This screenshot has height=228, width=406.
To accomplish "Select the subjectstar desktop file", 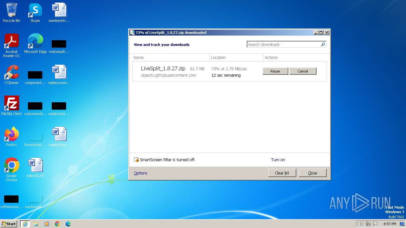I will coord(59,108).
